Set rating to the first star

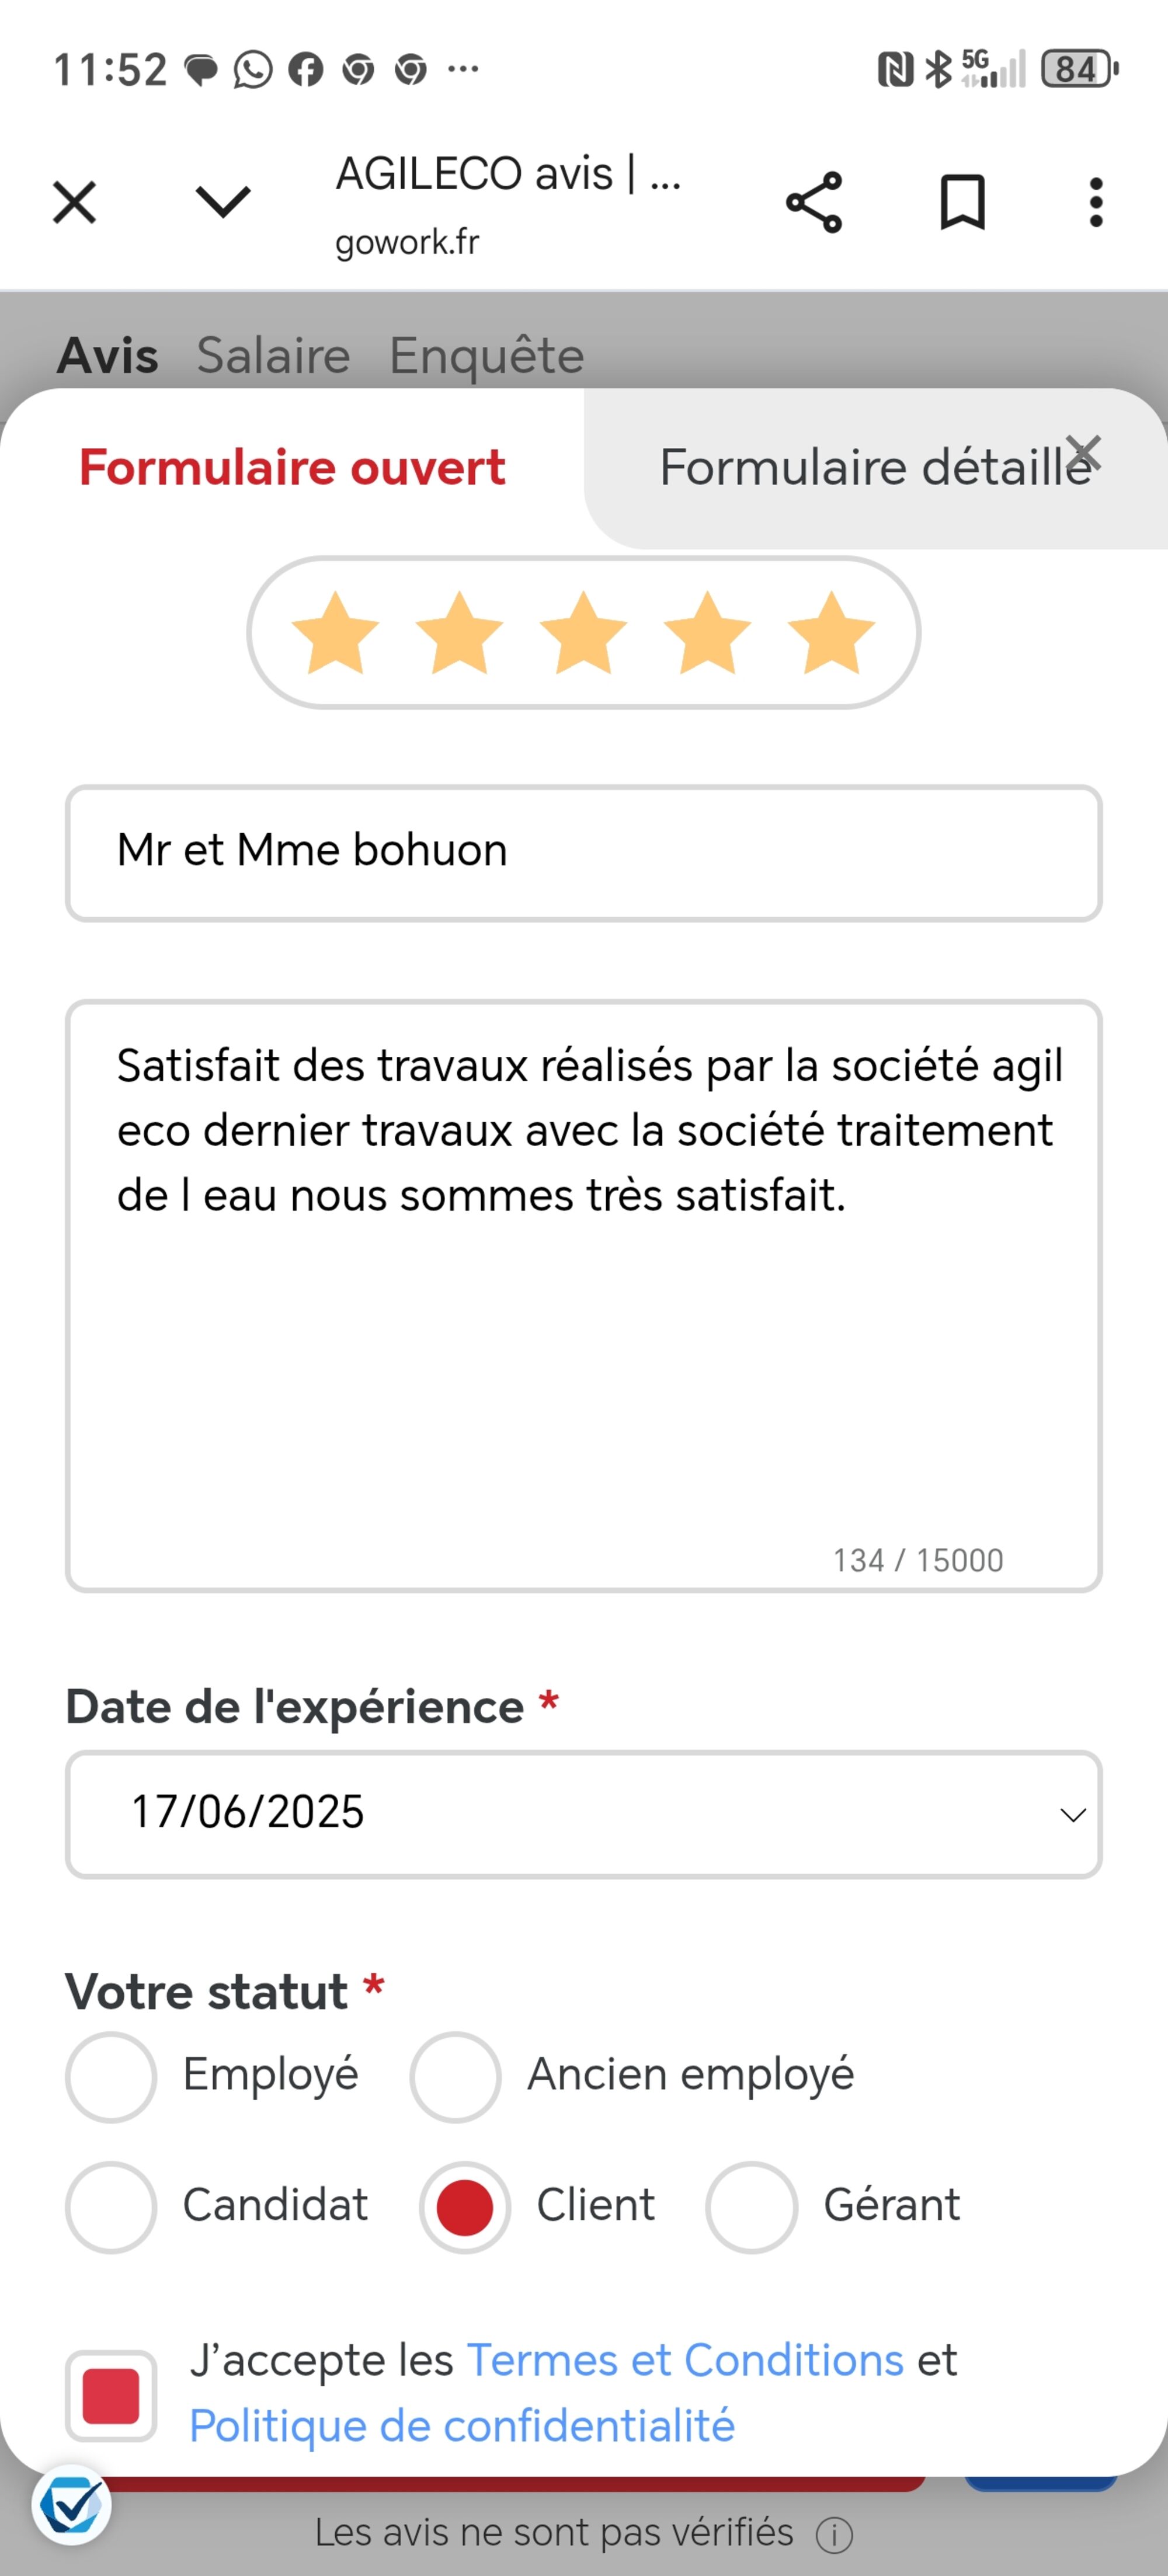[x=335, y=633]
